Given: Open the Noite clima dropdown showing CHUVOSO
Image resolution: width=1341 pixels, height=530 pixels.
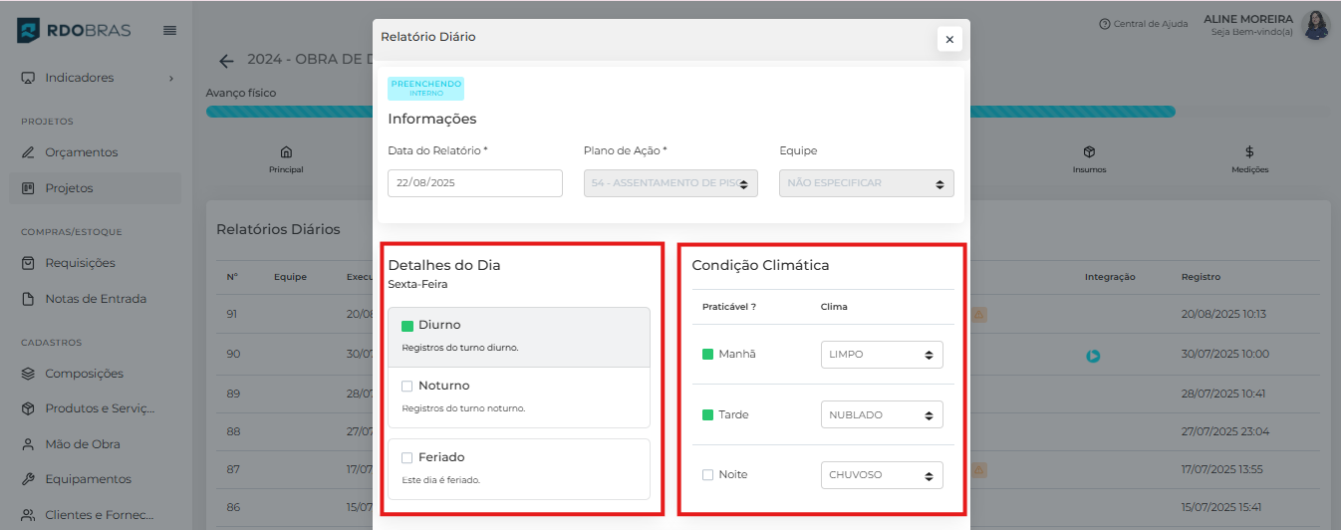Looking at the screenshot, I should [x=881, y=475].
